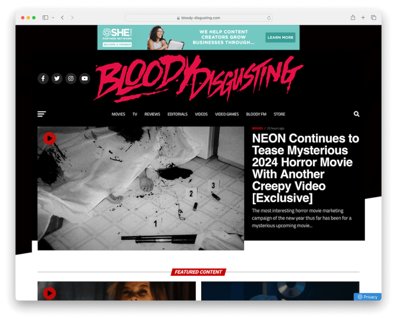The image size is (397, 321).
Task: Open the Bloody FM section
Action: click(256, 114)
